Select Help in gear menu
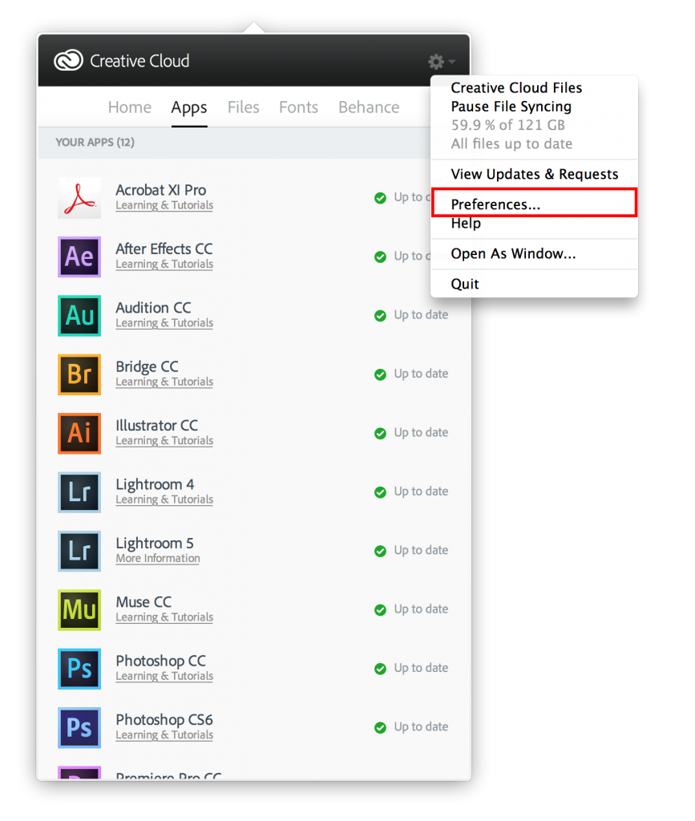Screen dimensions: 695x821 tap(466, 224)
